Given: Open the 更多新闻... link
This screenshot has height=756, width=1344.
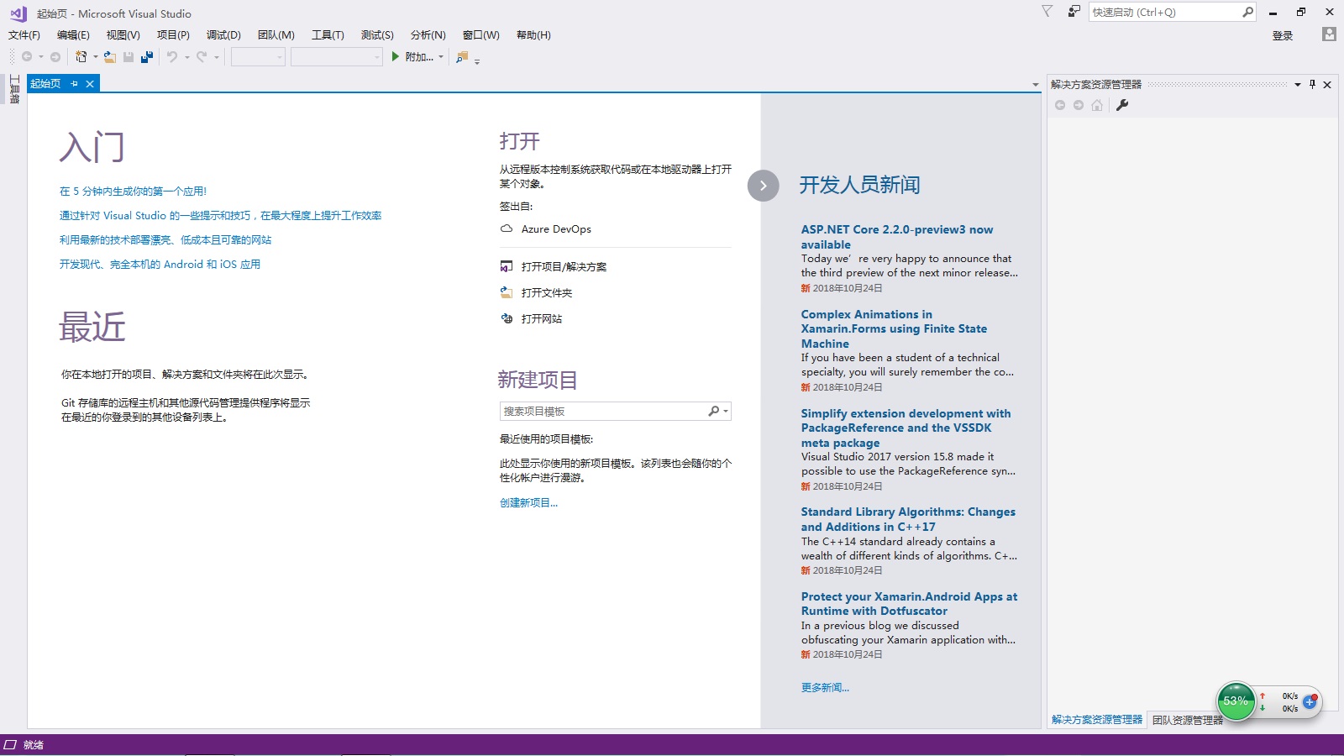Looking at the screenshot, I should point(825,687).
